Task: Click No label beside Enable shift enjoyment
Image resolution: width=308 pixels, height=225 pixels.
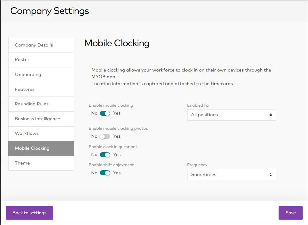Action: pos(94,173)
